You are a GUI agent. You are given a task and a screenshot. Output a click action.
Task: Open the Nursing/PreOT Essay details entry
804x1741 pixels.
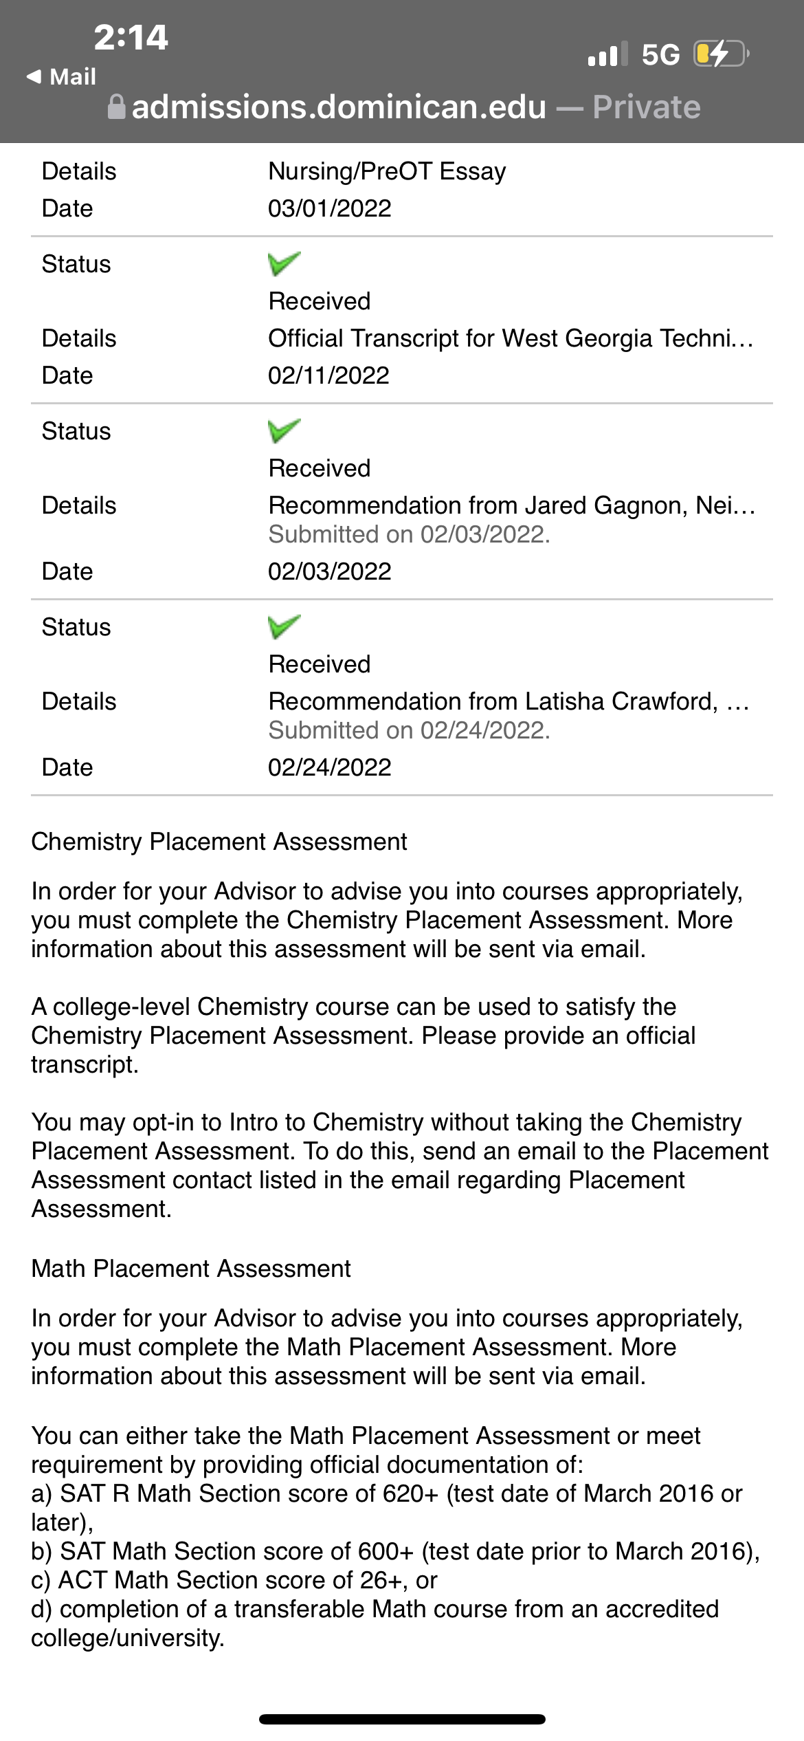(387, 171)
